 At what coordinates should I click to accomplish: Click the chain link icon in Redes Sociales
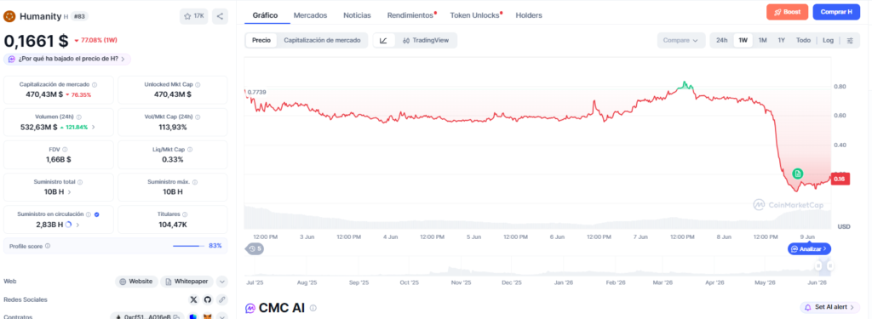(x=222, y=299)
